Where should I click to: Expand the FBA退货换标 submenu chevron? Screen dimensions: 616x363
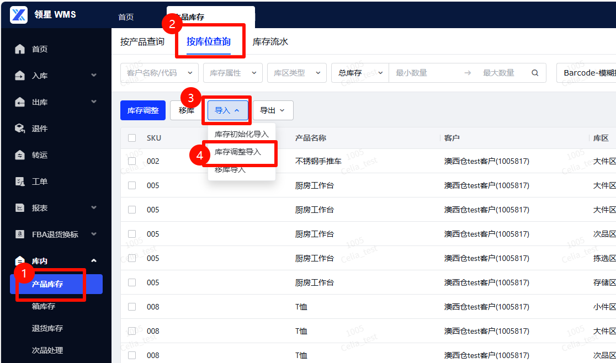94,234
